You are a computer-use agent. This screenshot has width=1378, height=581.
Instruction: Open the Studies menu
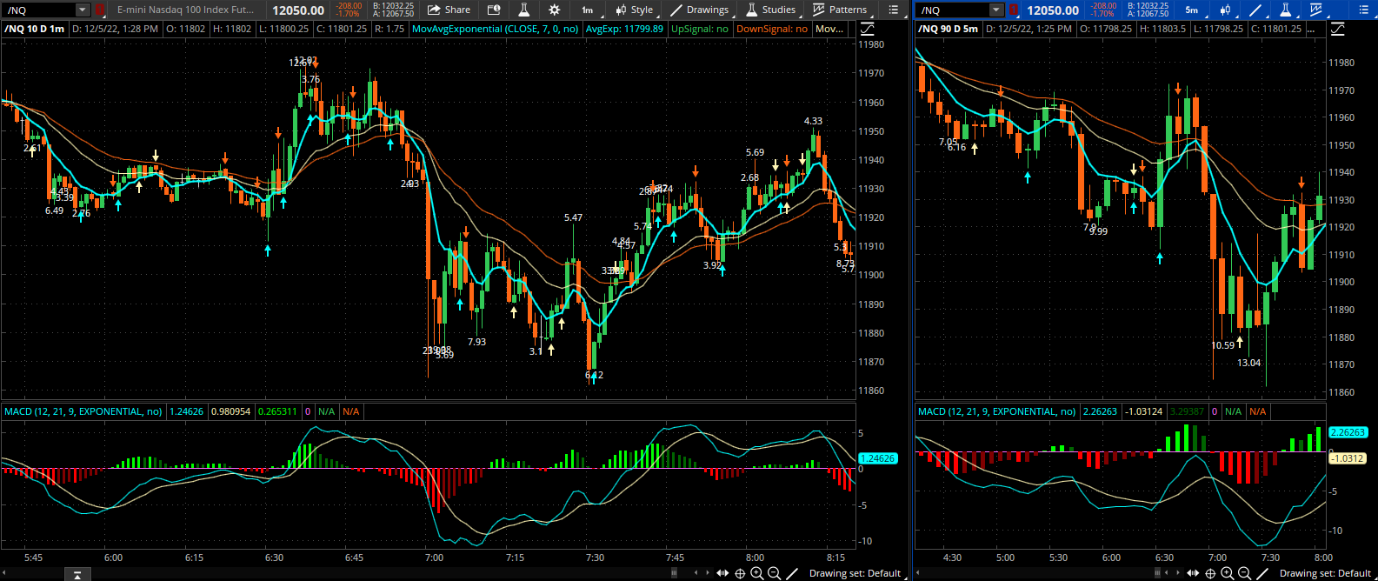point(771,10)
